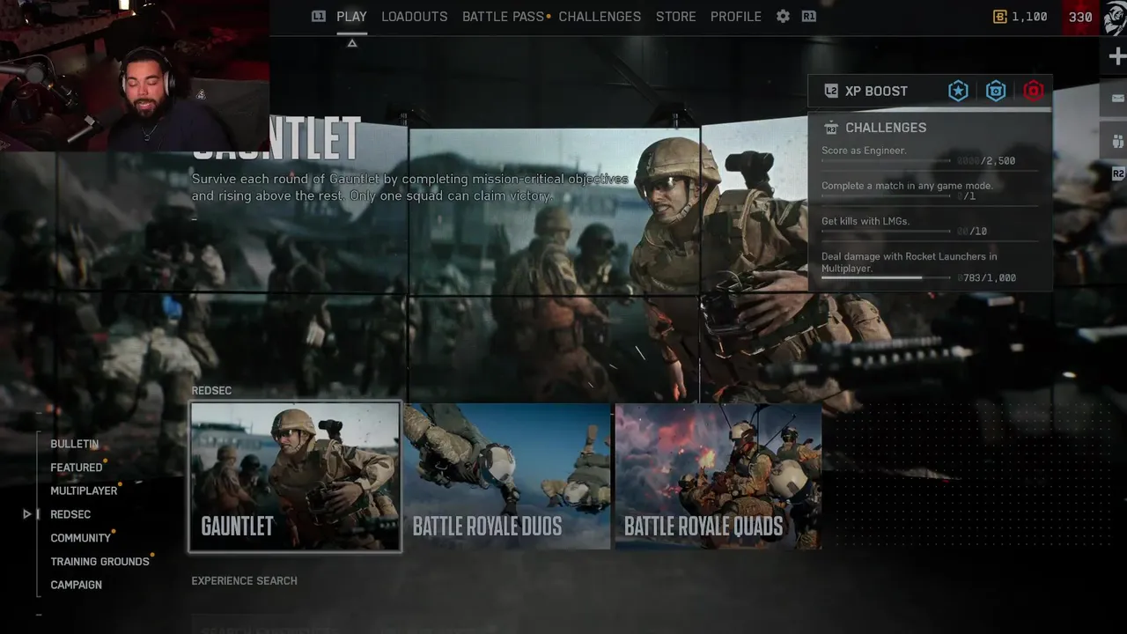Click the arrow marker beside REDSEC in the sidebar
1127x634 pixels.
tap(27, 514)
